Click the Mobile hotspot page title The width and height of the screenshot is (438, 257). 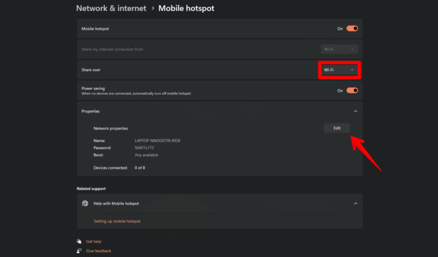(x=186, y=9)
